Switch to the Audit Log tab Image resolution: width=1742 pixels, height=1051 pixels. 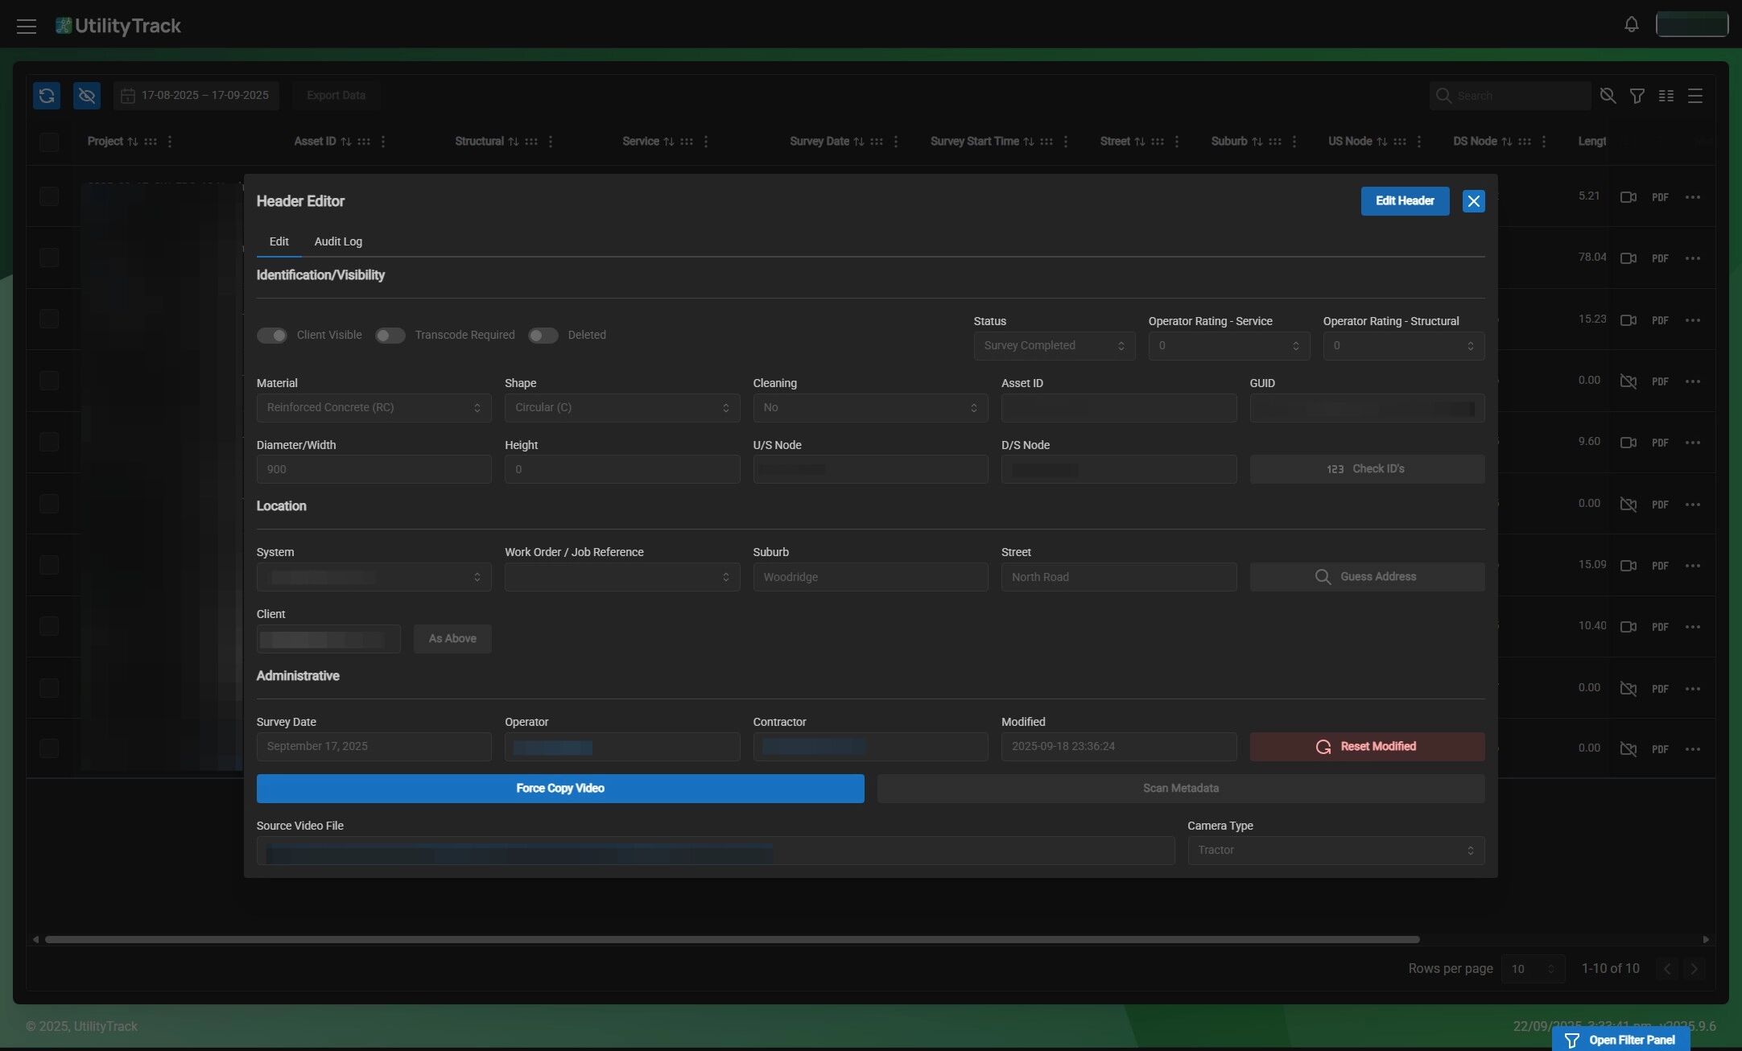coord(338,241)
